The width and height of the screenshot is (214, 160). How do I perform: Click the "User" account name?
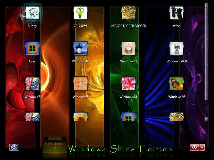pos(32,61)
